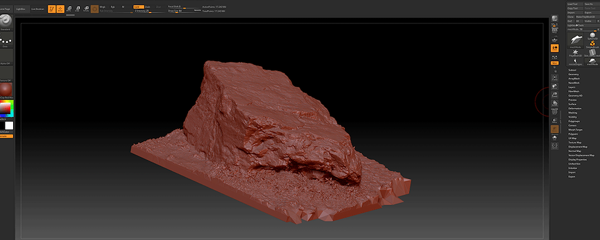Expand the Displacement Map section
The image size is (600, 240).
[x=577, y=146]
